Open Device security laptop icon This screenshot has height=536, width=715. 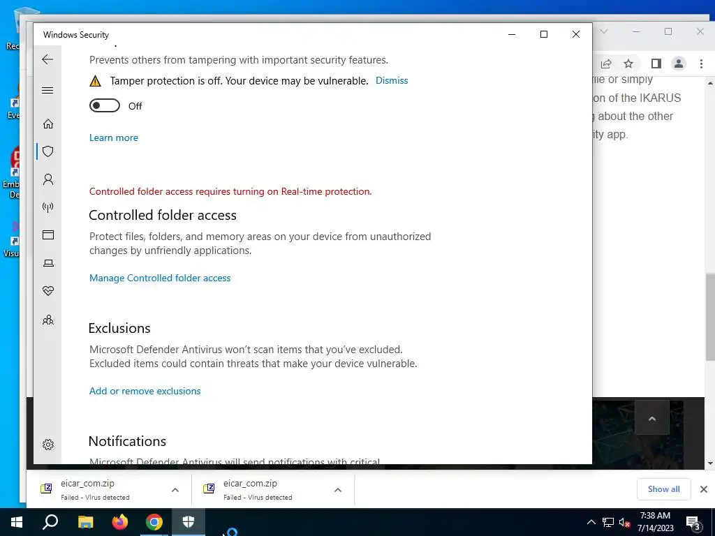(48, 263)
